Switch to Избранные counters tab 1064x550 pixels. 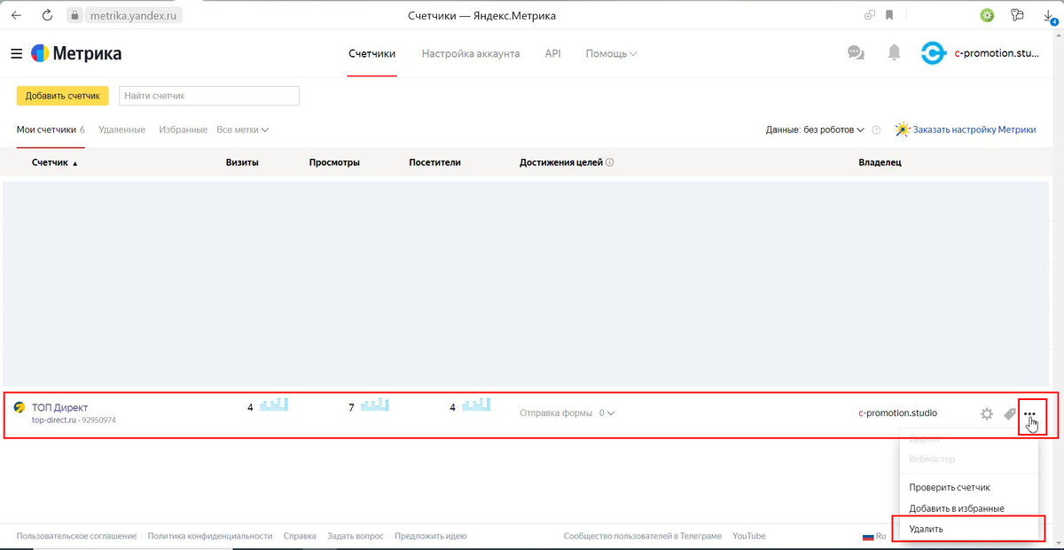pyautogui.click(x=184, y=130)
